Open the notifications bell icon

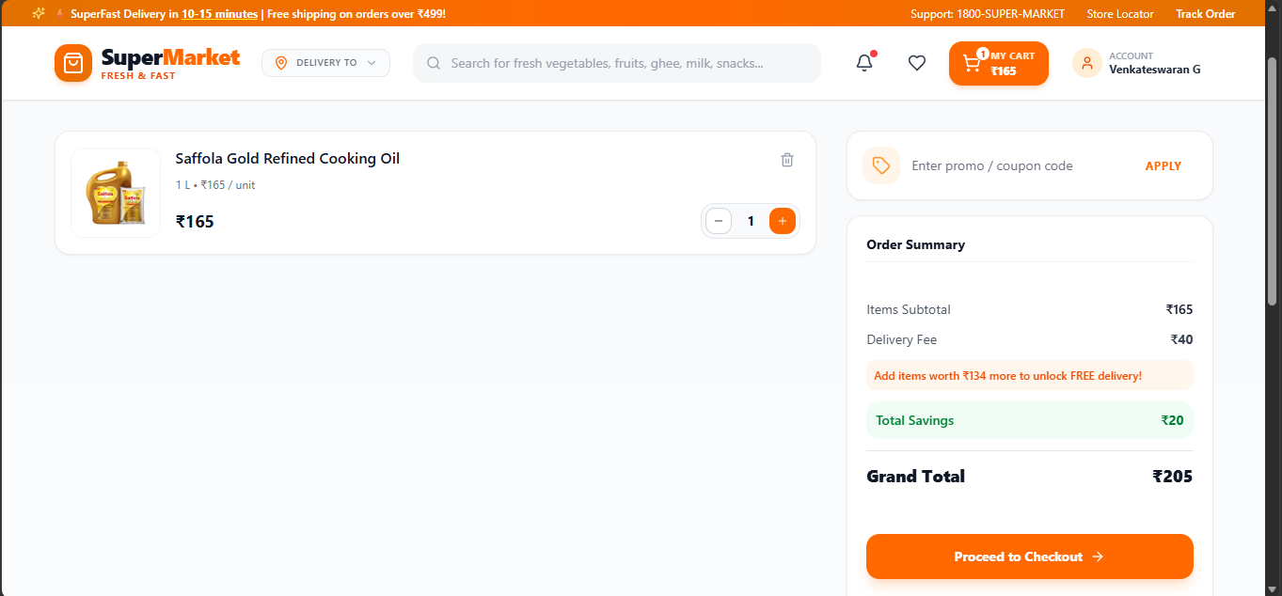[864, 63]
